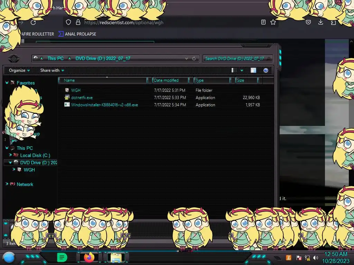Sort by the Type column
Viewport: 354px width, 265px height.
pyautogui.click(x=212, y=80)
